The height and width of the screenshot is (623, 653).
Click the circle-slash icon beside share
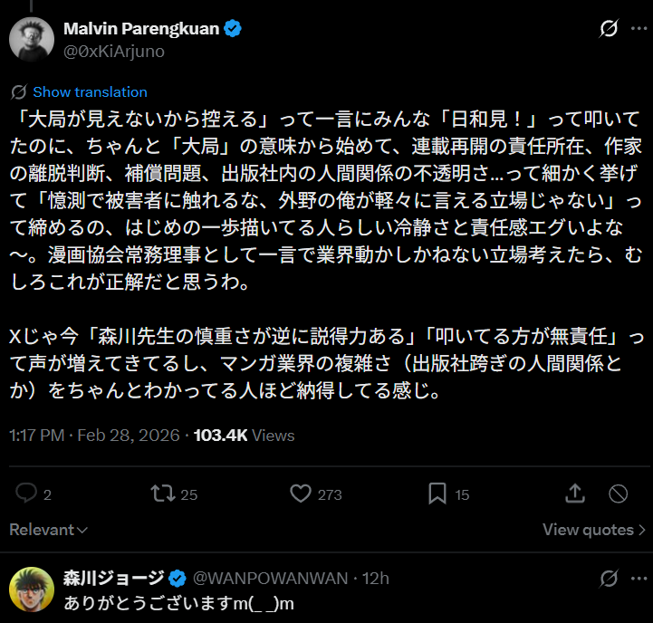pos(618,494)
